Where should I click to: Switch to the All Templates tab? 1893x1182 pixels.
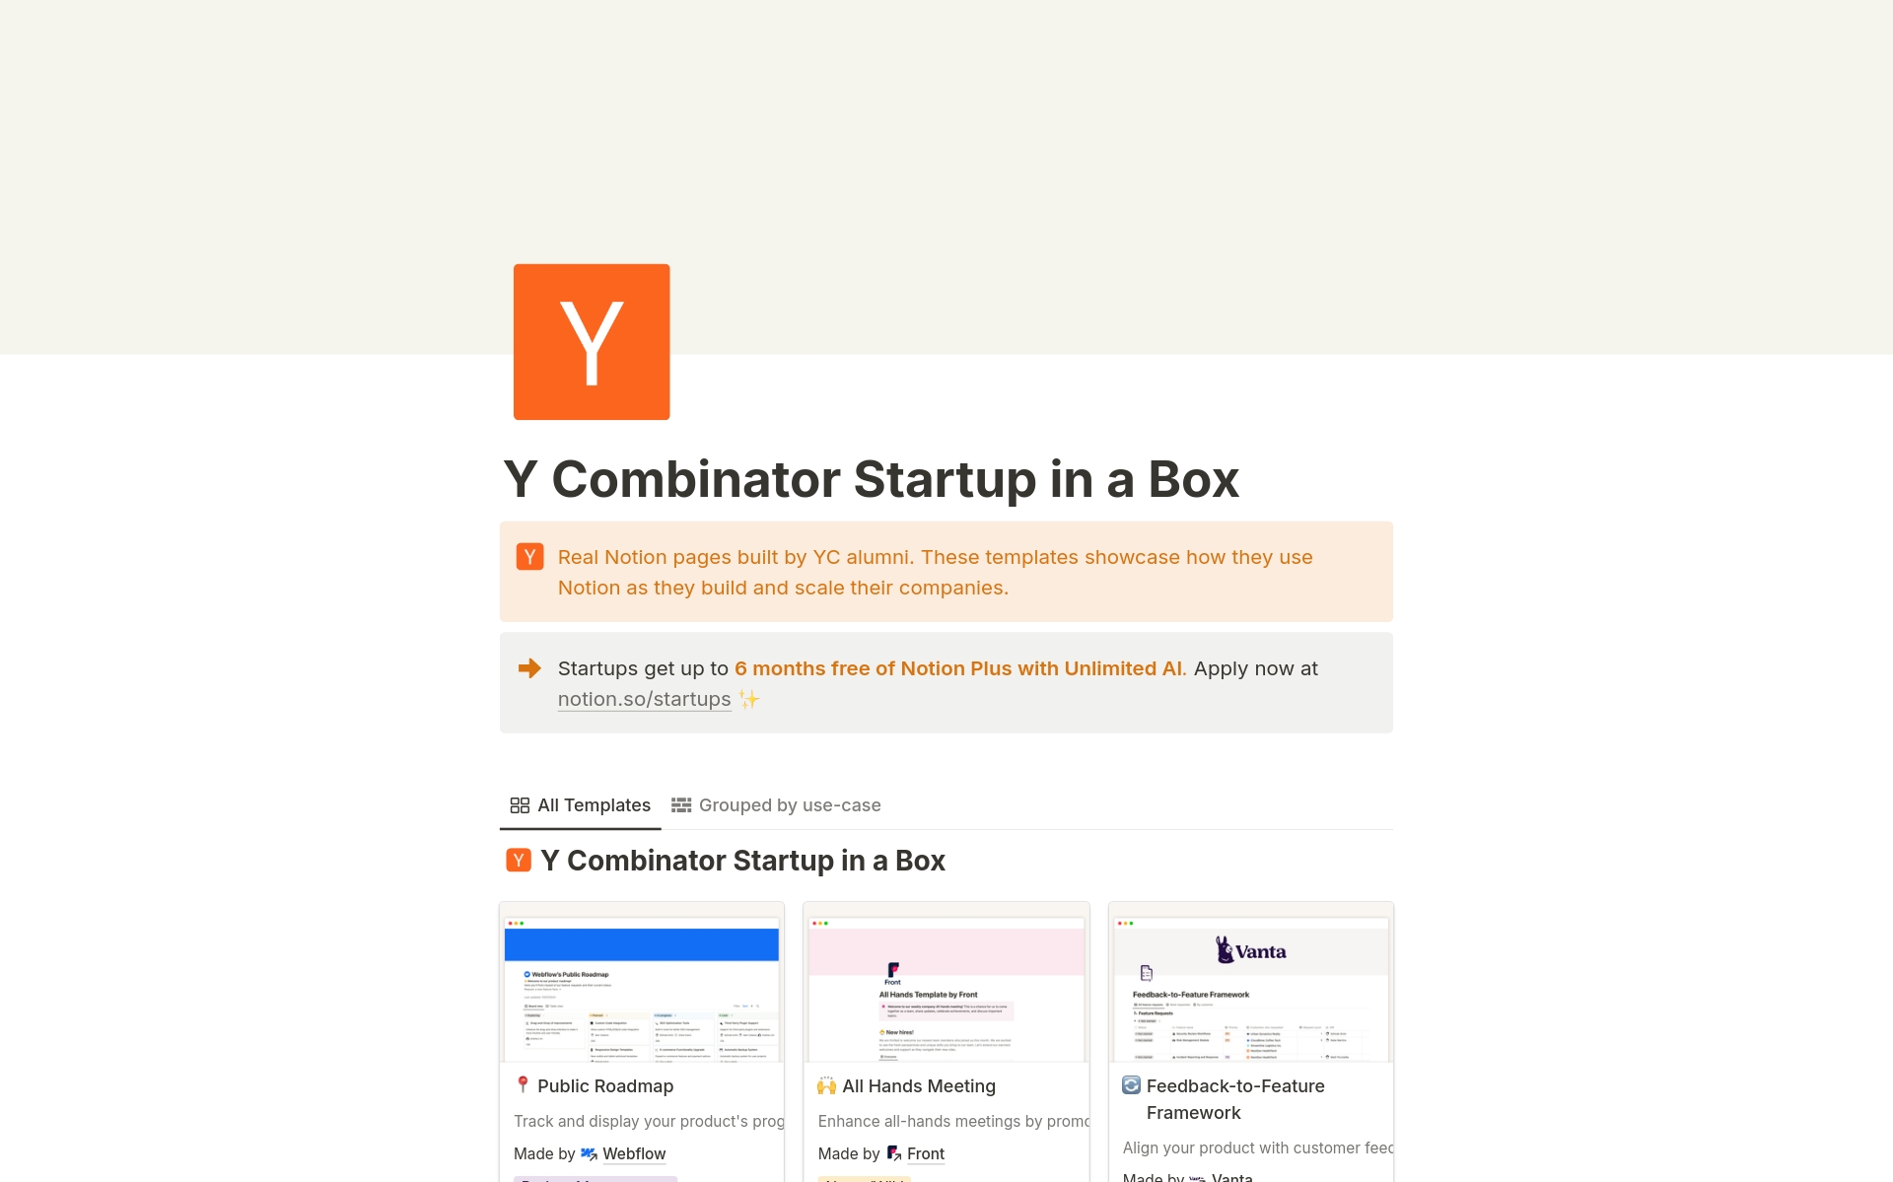pos(581,805)
